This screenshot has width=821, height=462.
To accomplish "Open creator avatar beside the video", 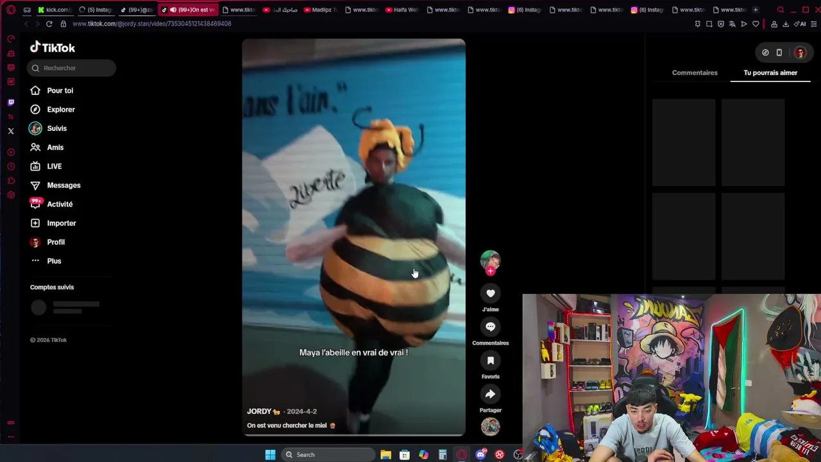I will click(x=491, y=259).
